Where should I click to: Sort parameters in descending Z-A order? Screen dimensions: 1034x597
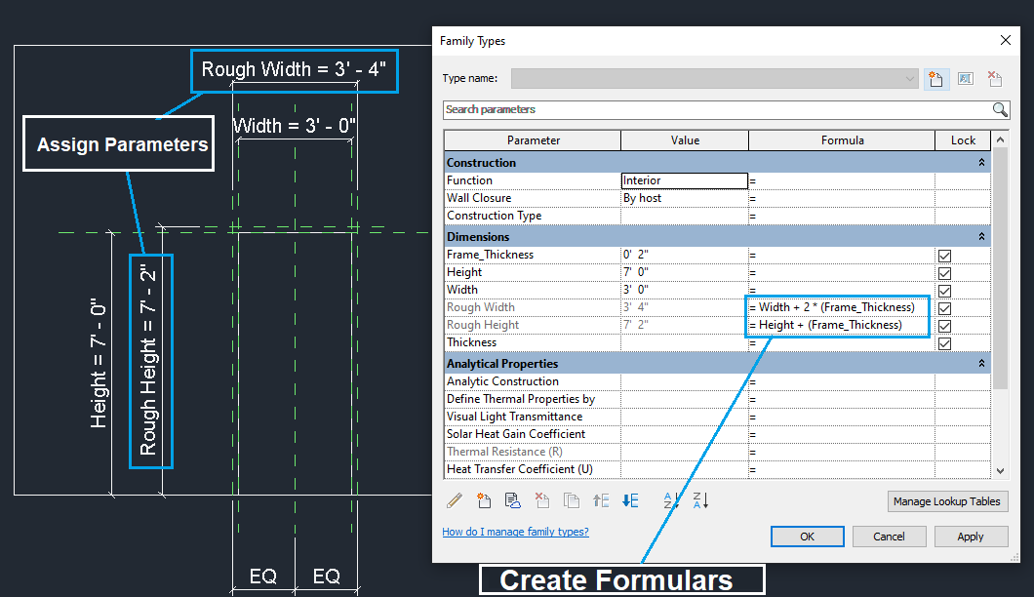point(700,500)
